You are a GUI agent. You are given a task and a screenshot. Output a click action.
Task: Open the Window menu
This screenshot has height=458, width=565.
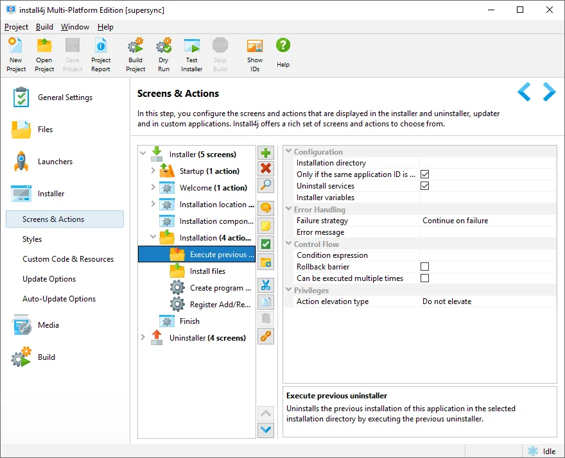75,27
